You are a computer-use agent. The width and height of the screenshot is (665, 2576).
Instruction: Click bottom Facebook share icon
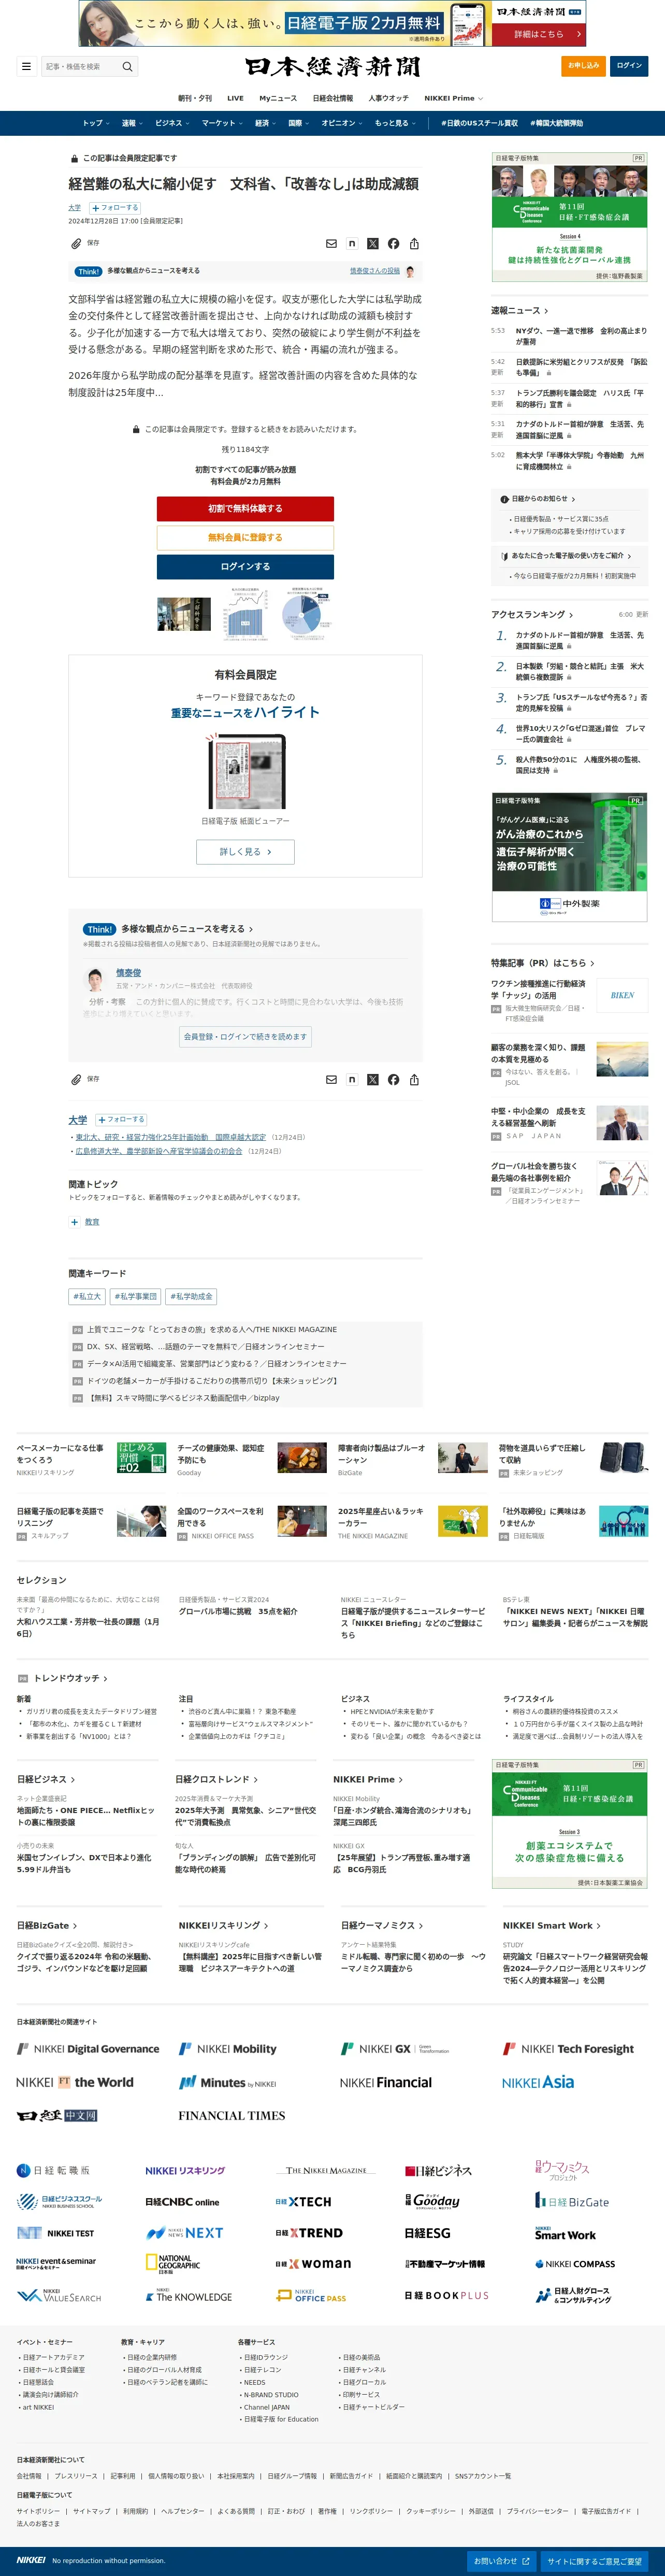click(394, 1079)
